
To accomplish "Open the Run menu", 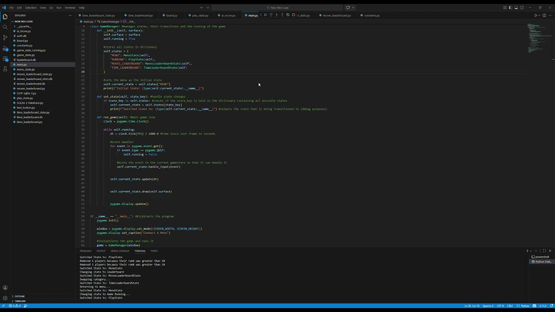I will pyautogui.click(x=59, y=7).
